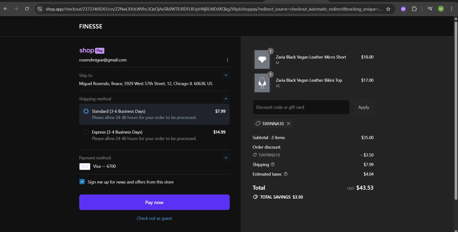
Task: Click the Visa card icon
Action: [85, 166]
